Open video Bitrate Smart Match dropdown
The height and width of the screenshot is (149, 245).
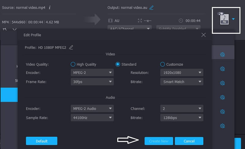pyautogui.click(x=182, y=82)
